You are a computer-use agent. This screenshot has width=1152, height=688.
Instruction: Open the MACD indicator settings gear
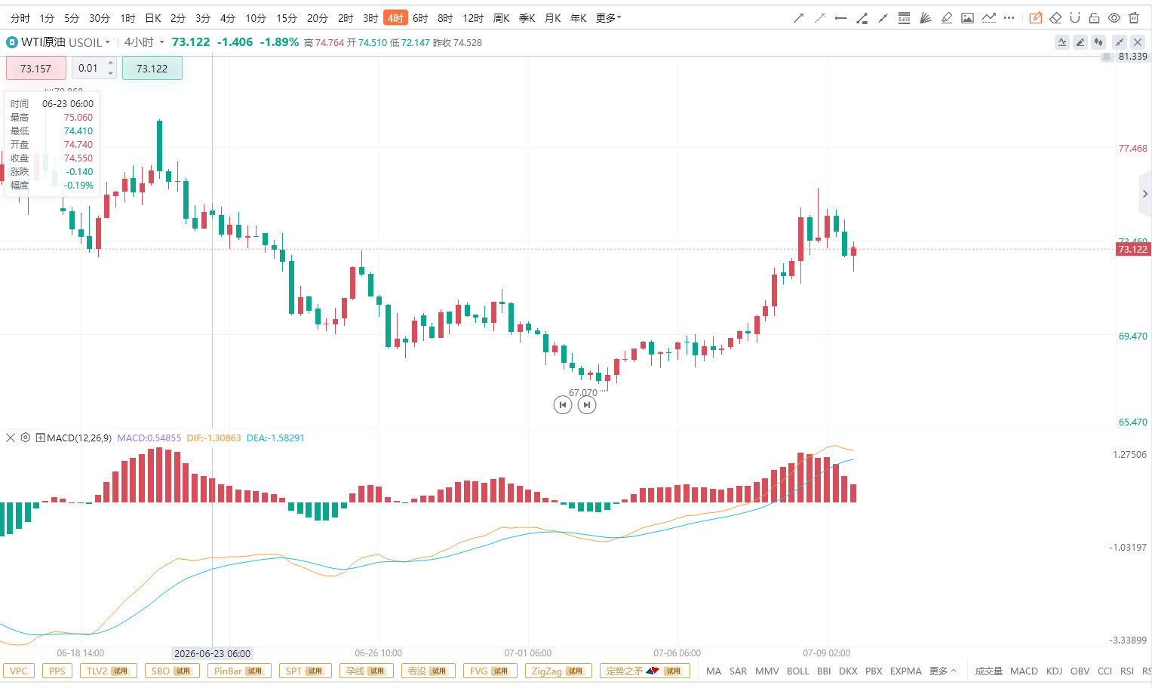coord(25,438)
